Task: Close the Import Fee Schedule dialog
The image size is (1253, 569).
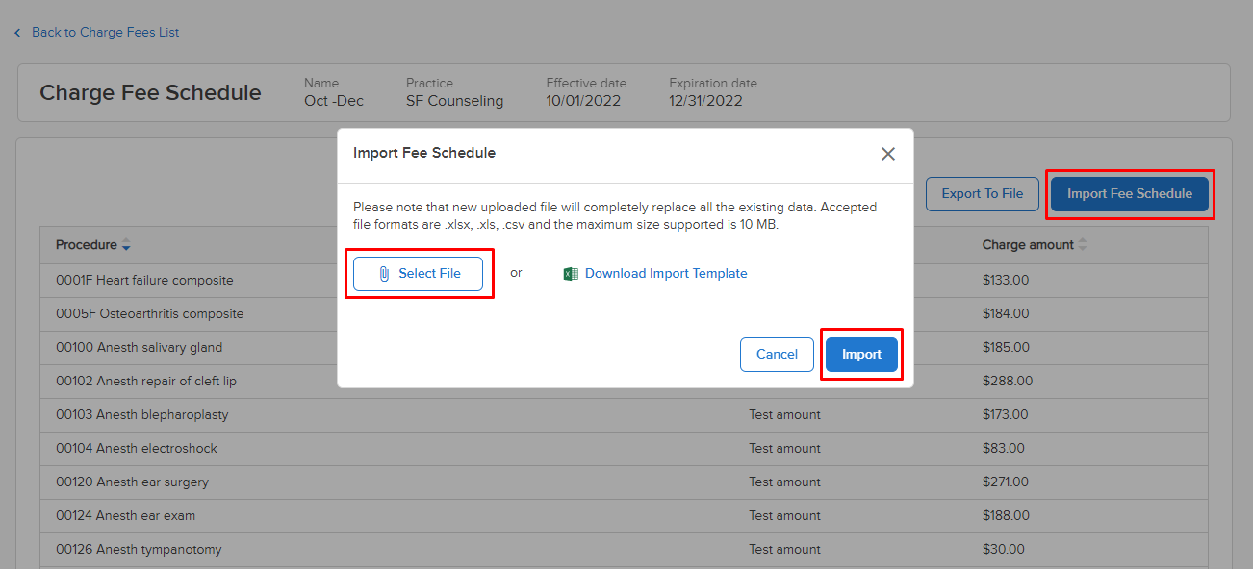Action: pos(888,154)
